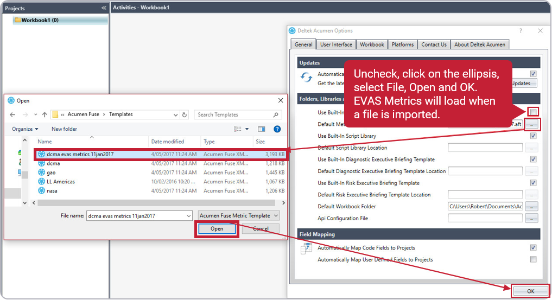Screen dimensions: 552x300
Task: Enable Automatically Map User Defined Fields
Action: tap(534, 259)
